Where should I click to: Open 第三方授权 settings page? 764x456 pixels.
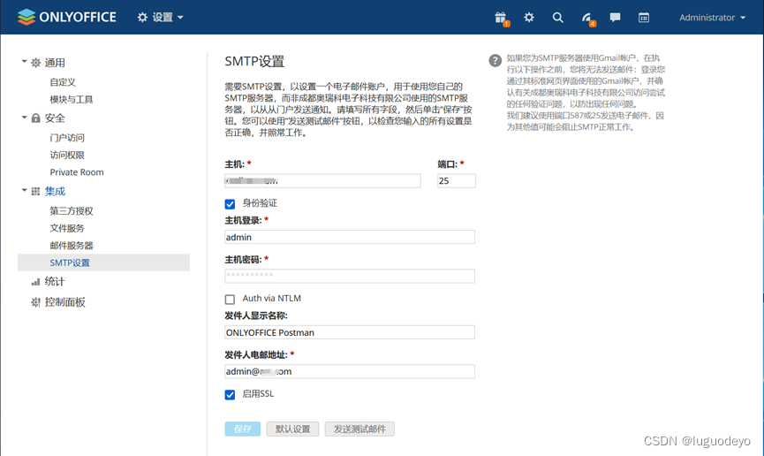coord(72,210)
